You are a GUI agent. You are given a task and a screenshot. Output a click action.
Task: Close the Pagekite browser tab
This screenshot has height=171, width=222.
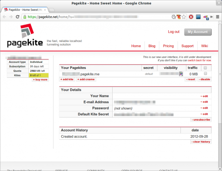45,10
